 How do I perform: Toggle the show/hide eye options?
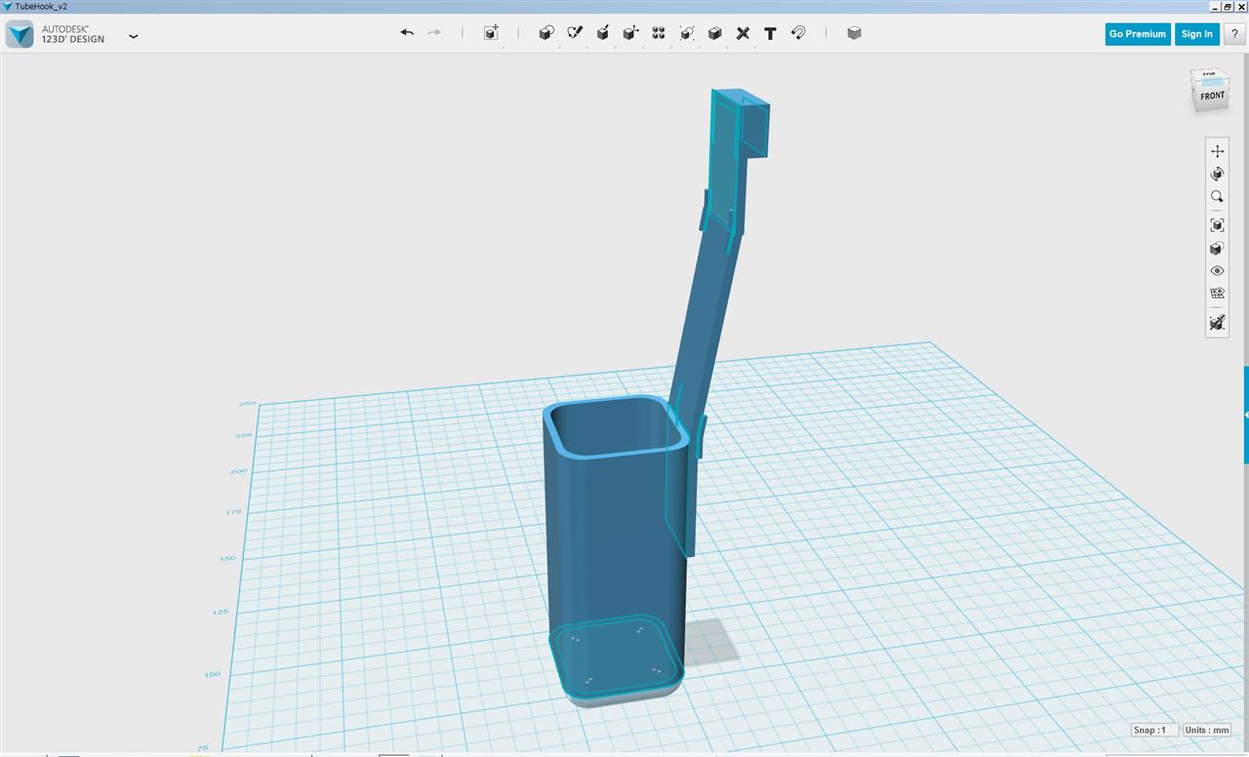(1217, 271)
